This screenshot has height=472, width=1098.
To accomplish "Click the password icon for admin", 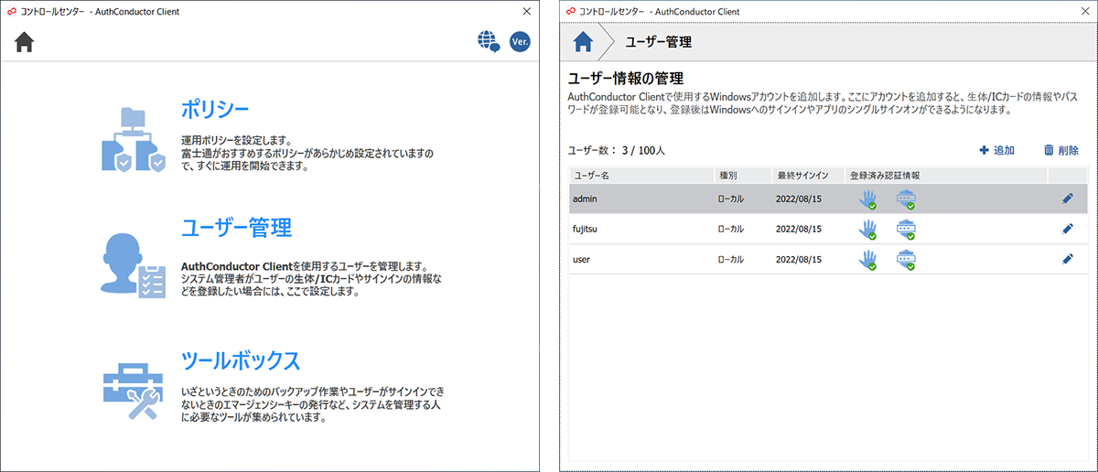I will pyautogui.click(x=906, y=198).
